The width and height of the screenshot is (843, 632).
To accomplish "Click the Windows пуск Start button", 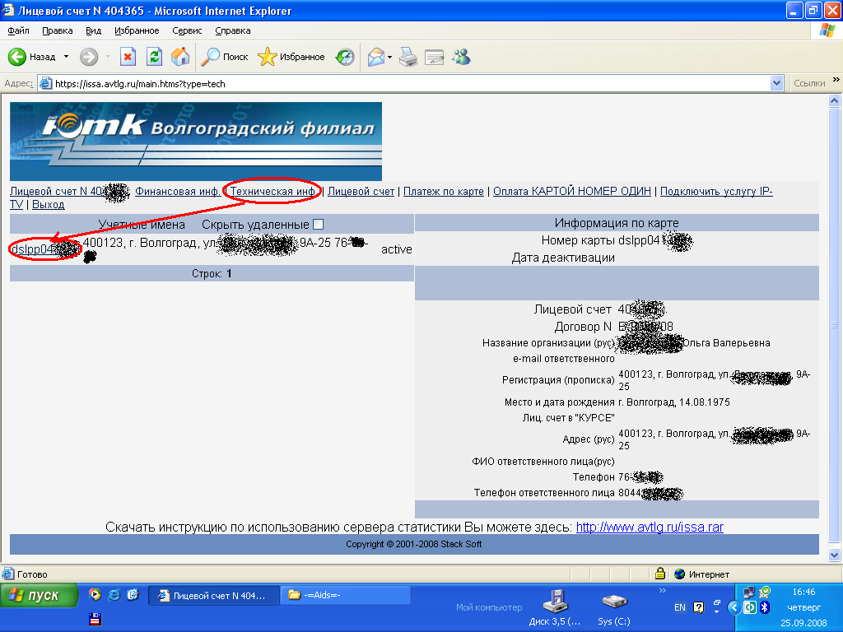I will click(39, 596).
